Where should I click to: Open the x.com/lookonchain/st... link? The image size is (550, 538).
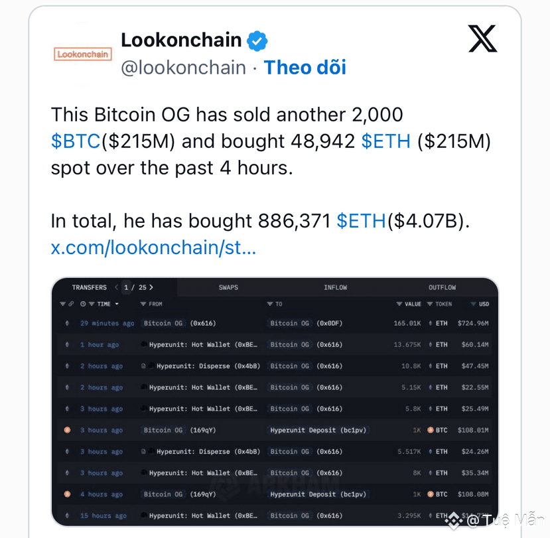[x=154, y=247]
